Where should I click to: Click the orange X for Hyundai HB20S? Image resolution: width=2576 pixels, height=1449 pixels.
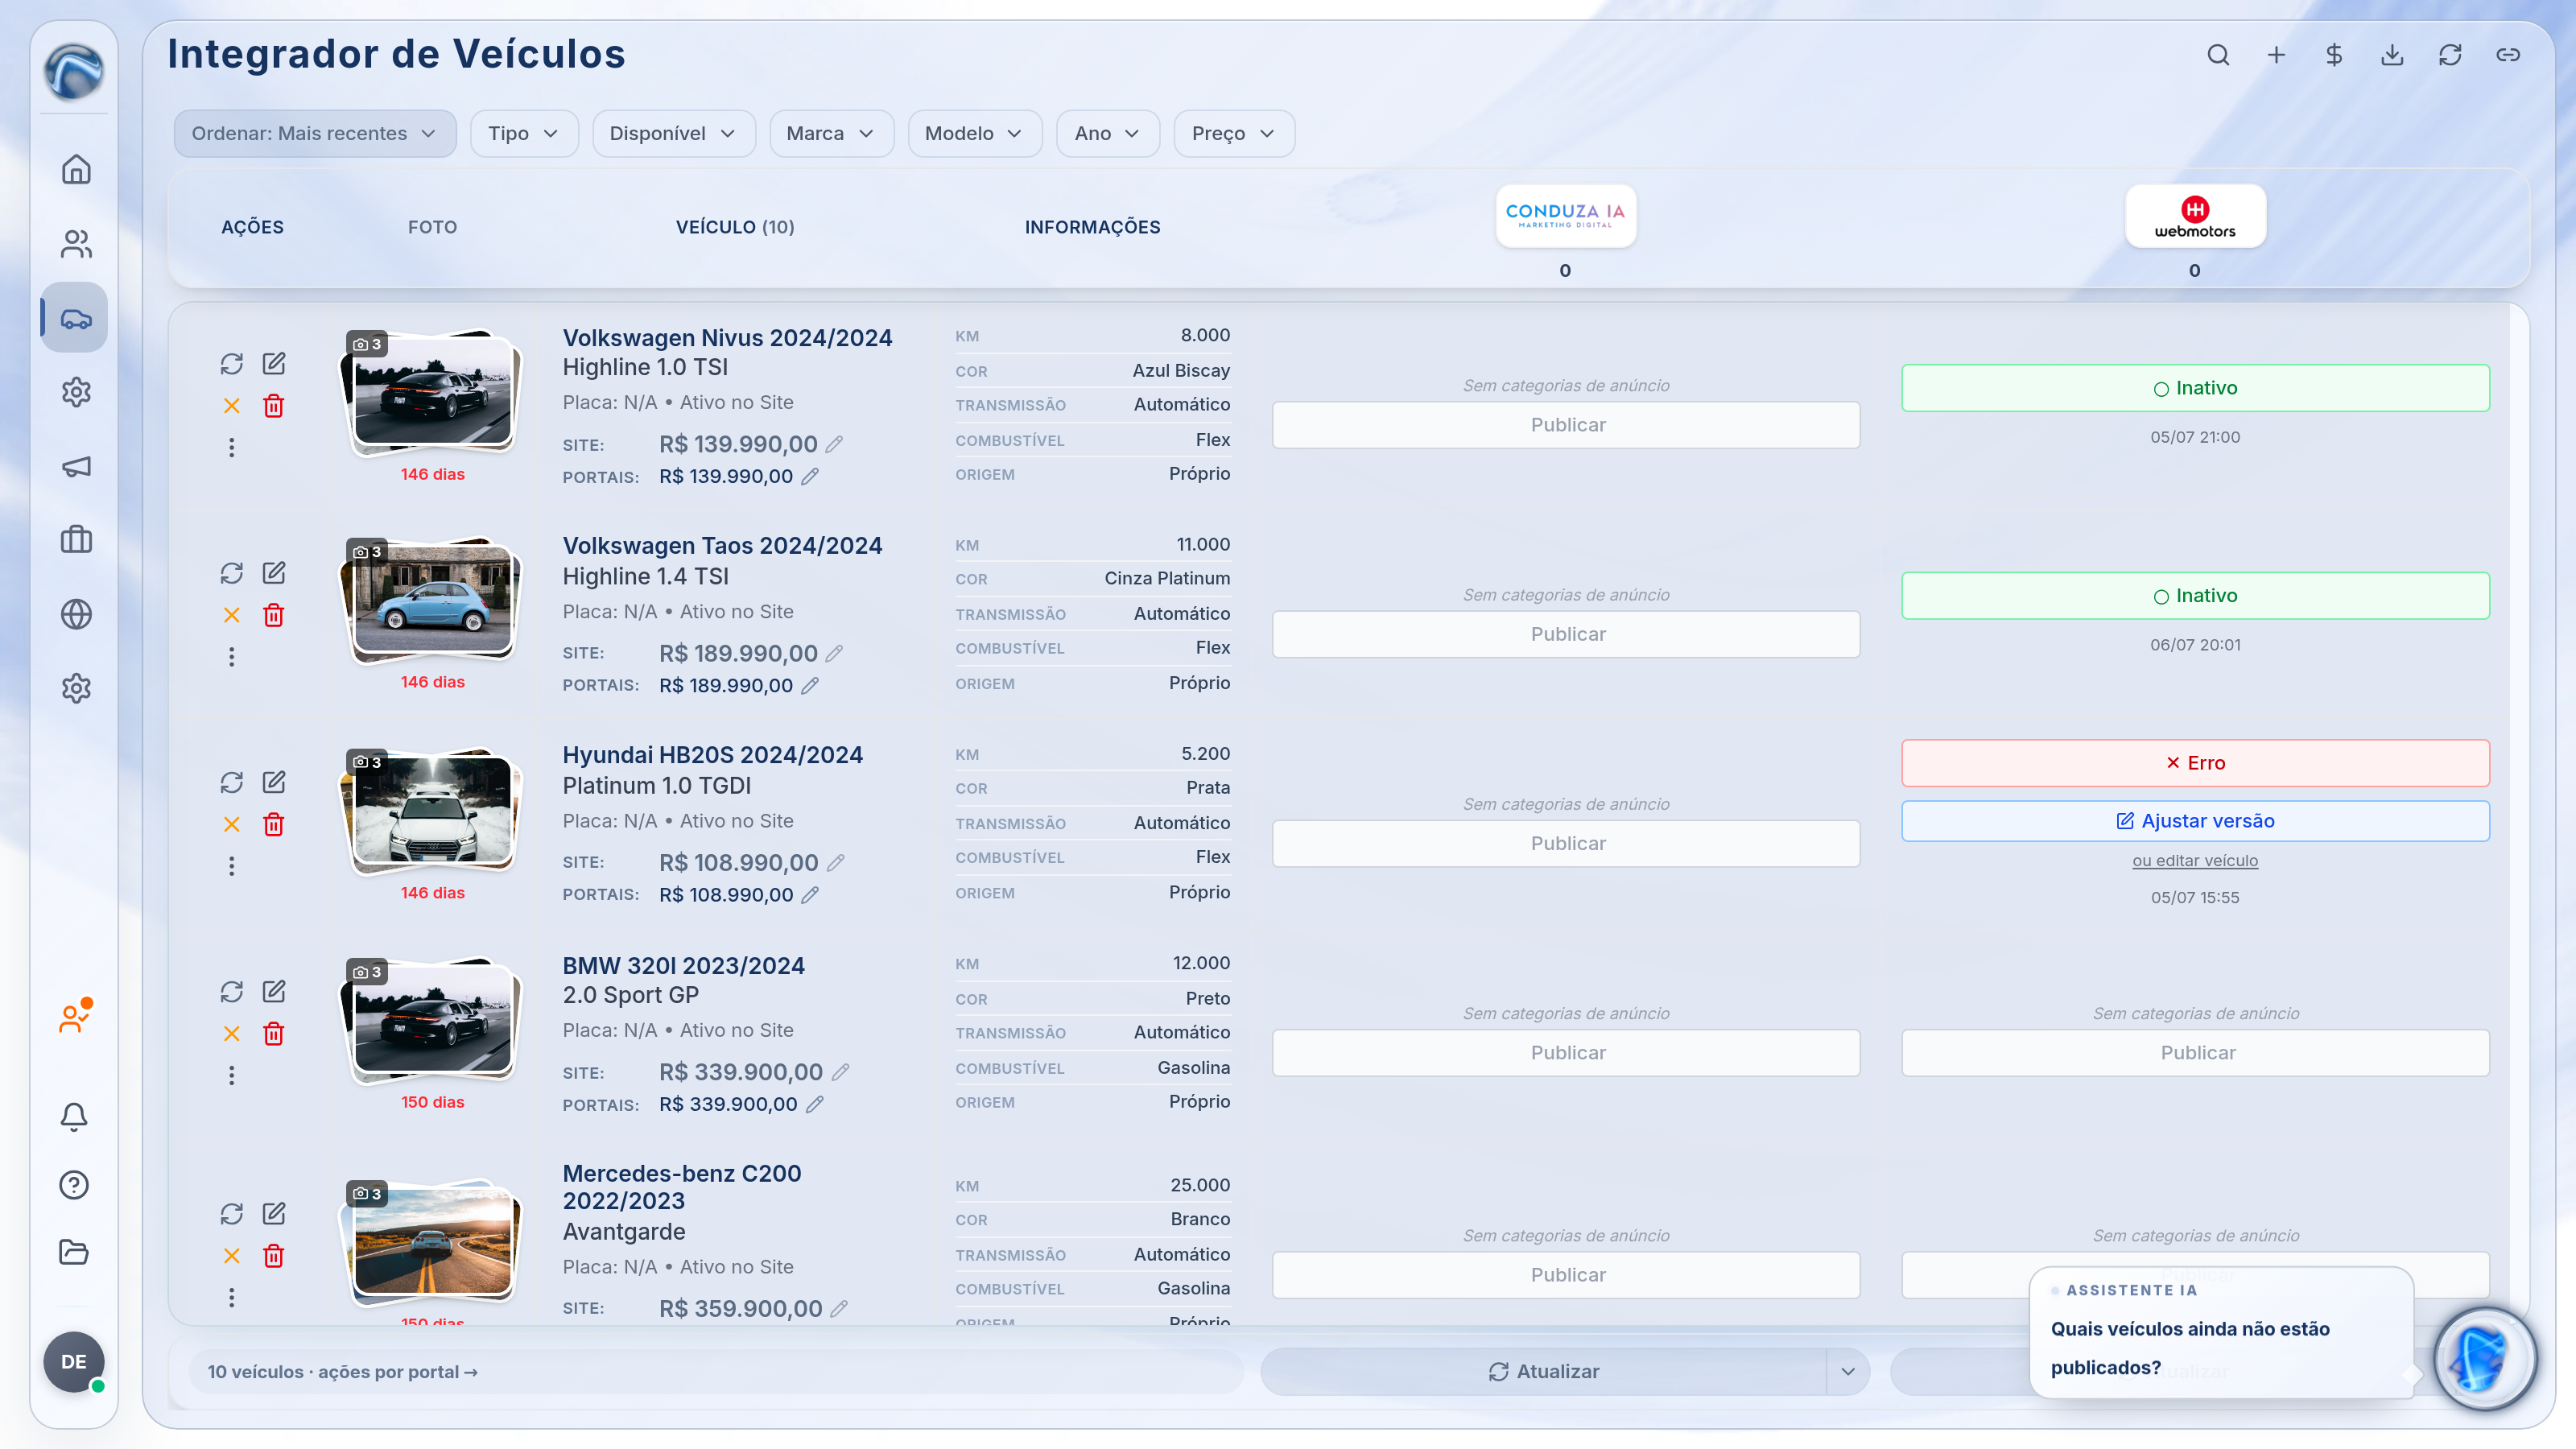pyautogui.click(x=232, y=824)
